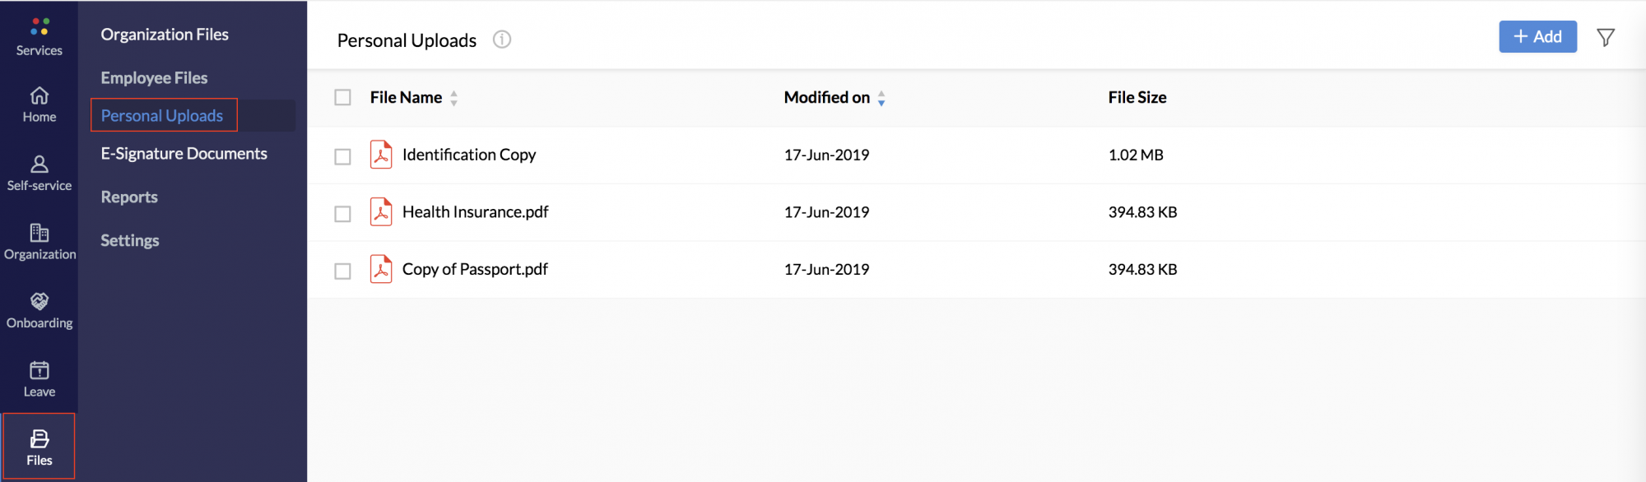
Task: Sort by Modified on arrows
Action: tap(881, 98)
